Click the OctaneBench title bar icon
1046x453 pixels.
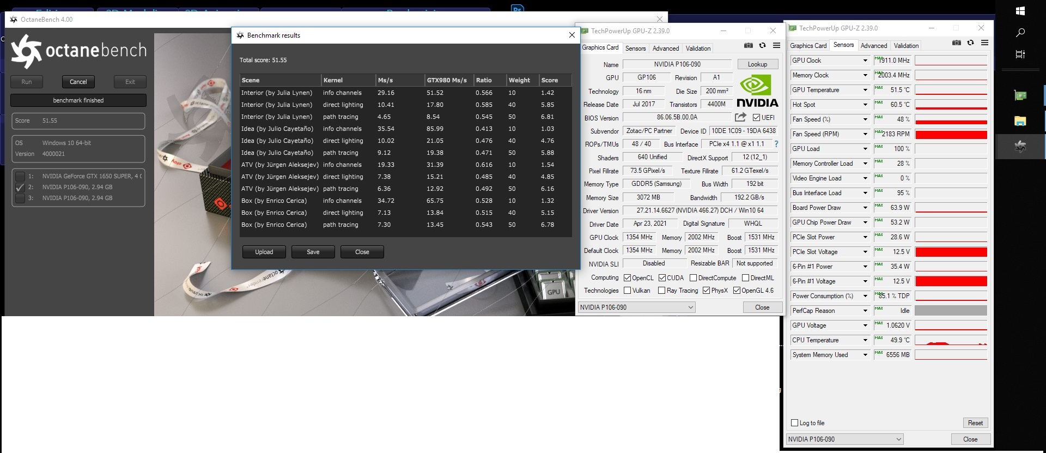click(x=14, y=20)
